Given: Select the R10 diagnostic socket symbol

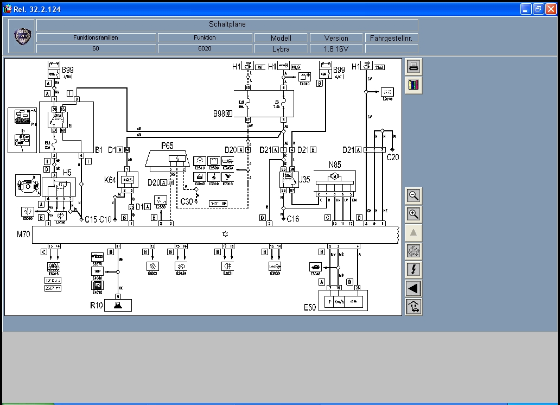Looking at the screenshot, I should [x=118, y=305].
